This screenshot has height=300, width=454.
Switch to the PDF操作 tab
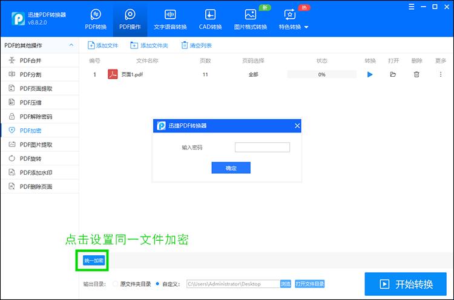click(x=130, y=19)
